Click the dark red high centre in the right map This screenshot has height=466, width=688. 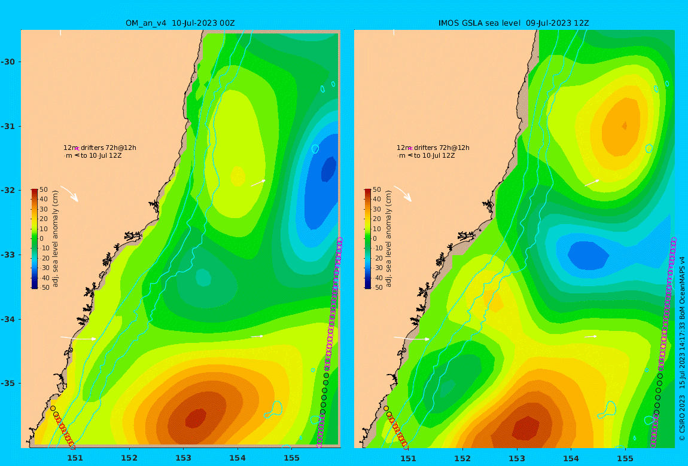[x=526, y=428]
